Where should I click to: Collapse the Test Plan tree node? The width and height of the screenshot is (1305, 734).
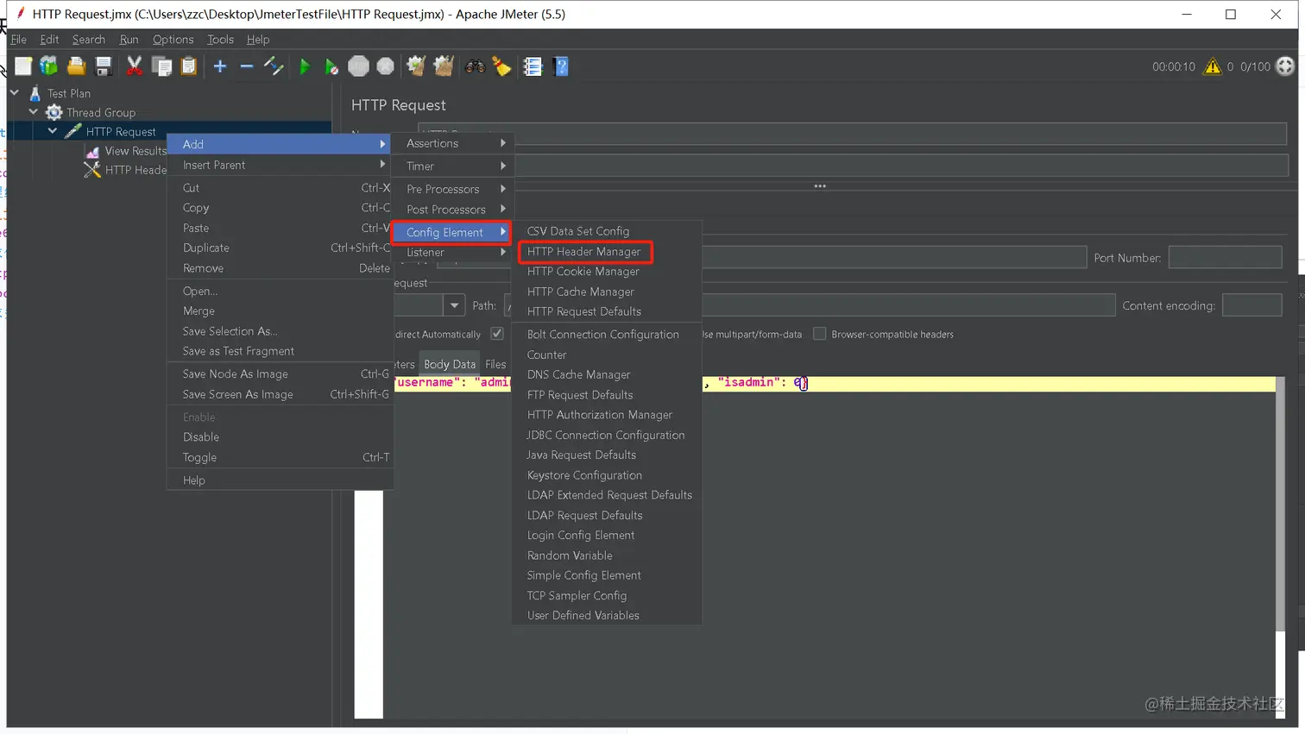tap(15, 92)
